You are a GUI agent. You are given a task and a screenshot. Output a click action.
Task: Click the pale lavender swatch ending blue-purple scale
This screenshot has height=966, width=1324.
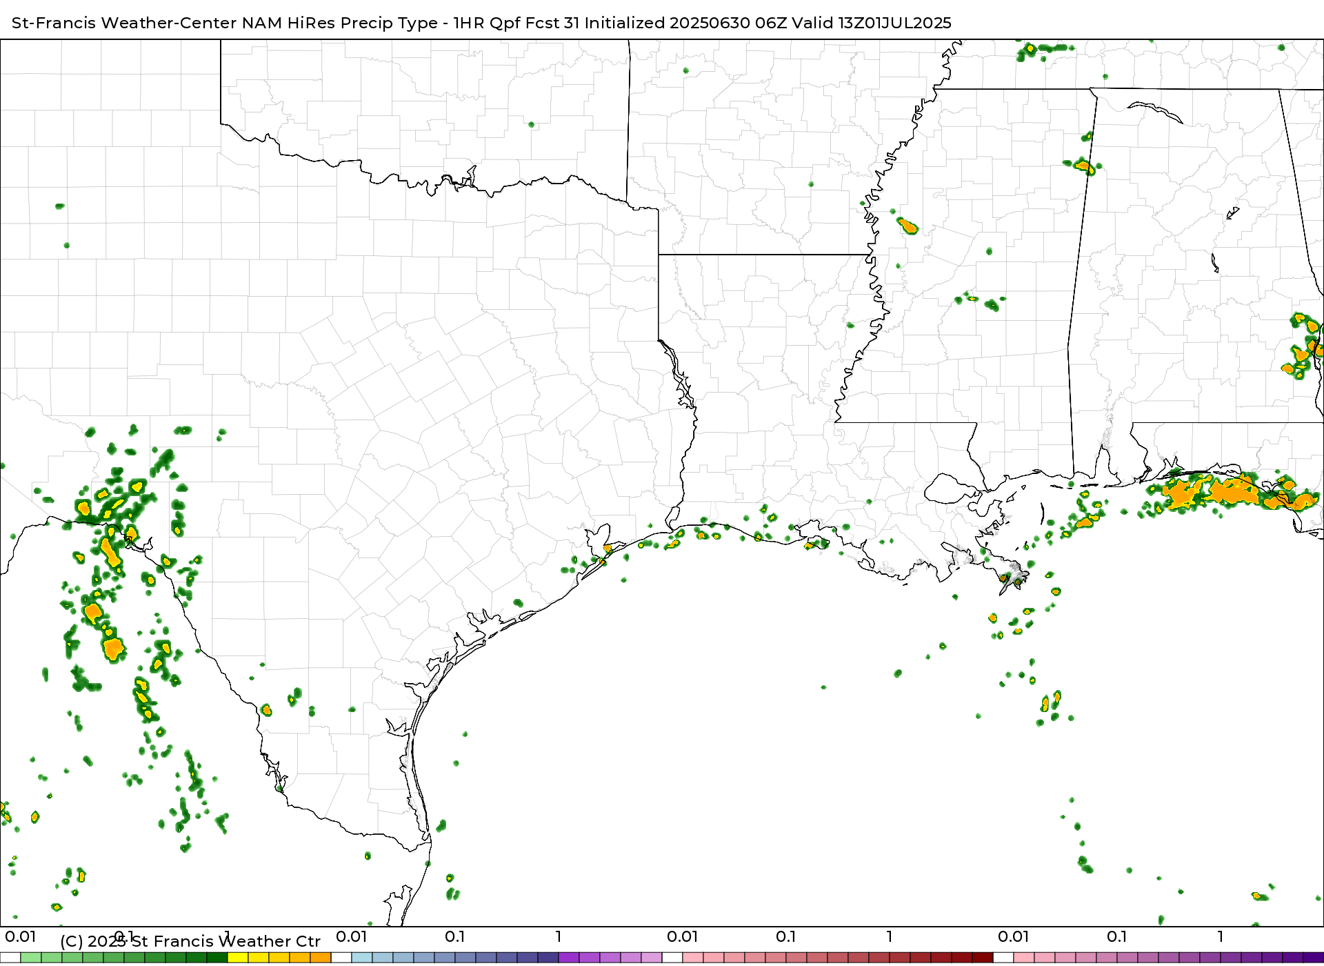[652, 958]
